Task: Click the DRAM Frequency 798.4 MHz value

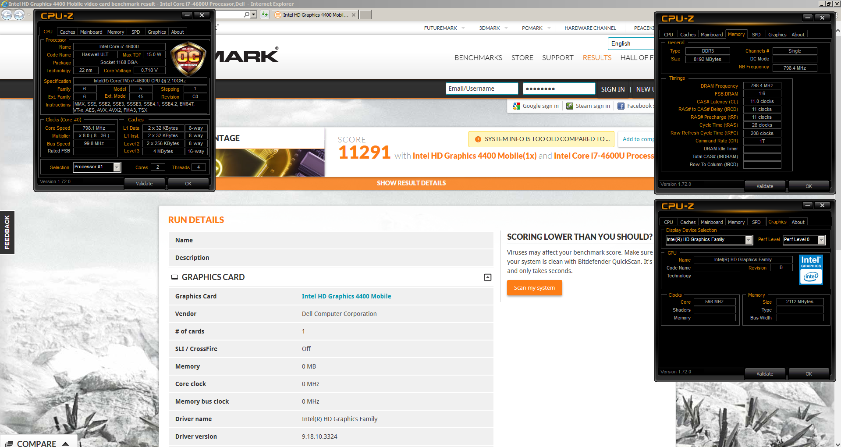Action: tap(762, 86)
